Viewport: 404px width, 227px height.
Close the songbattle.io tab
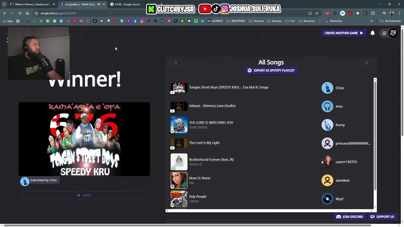pos(104,4)
